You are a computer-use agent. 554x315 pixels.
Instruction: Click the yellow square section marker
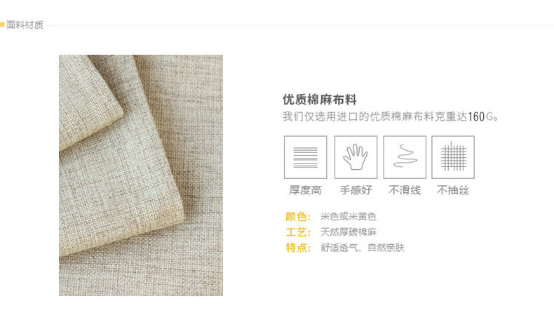[2, 25]
